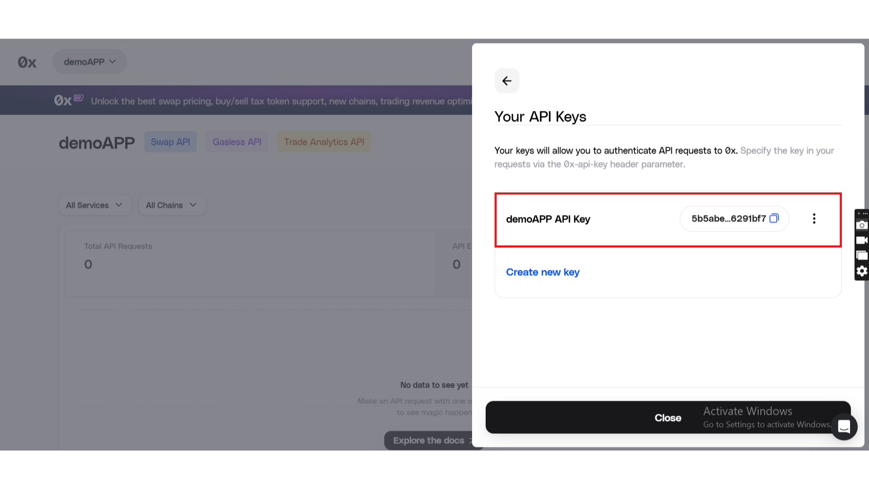The height and width of the screenshot is (489, 869).
Task: Expand the demoAPP app selector dropdown
Action: 90,62
